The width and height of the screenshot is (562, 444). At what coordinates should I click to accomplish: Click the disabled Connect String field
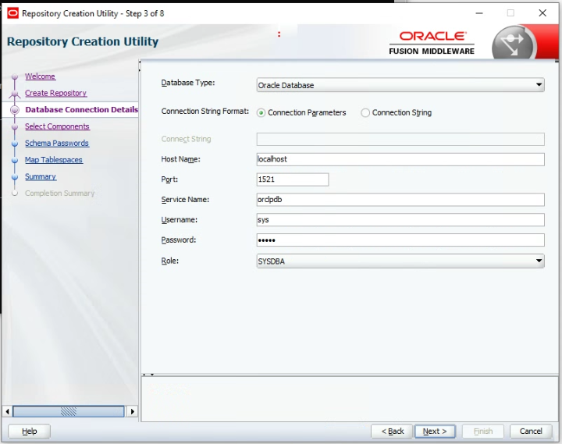pyautogui.click(x=400, y=139)
